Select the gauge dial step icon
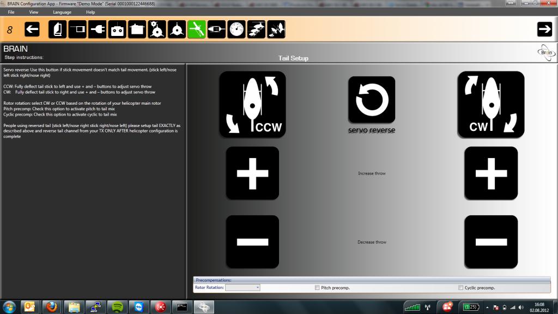Image resolution: width=558 pixels, height=314 pixels. pyautogui.click(x=236, y=29)
